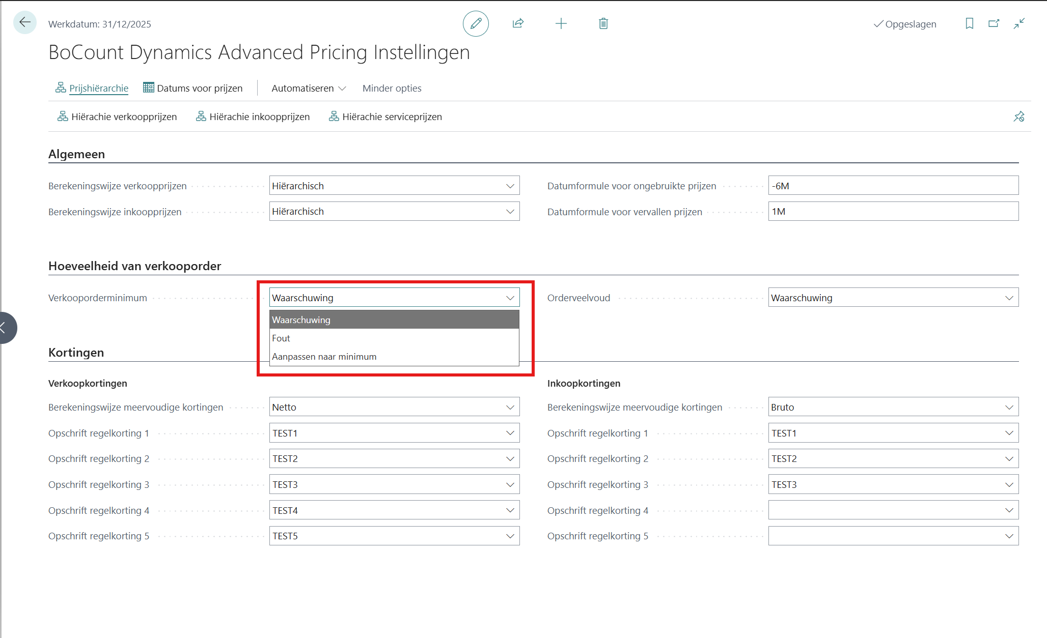Click the bookmark icon

(969, 23)
